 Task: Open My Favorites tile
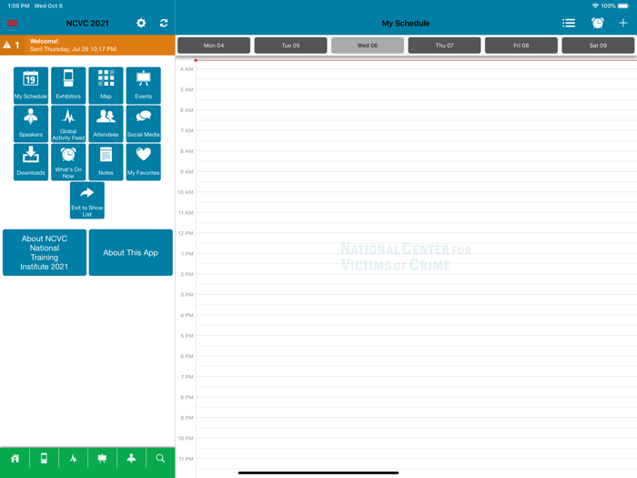coord(144,162)
